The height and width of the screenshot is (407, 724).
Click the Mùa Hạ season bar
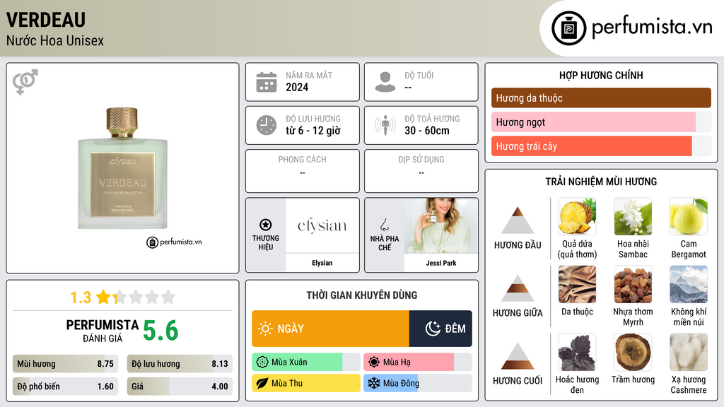click(x=418, y=362)
